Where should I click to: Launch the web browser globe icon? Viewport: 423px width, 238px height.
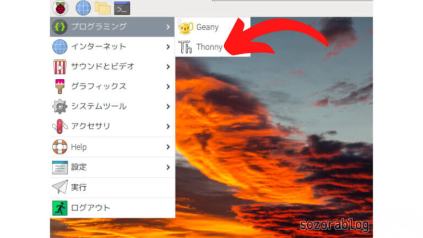click(x=83, y=8)
